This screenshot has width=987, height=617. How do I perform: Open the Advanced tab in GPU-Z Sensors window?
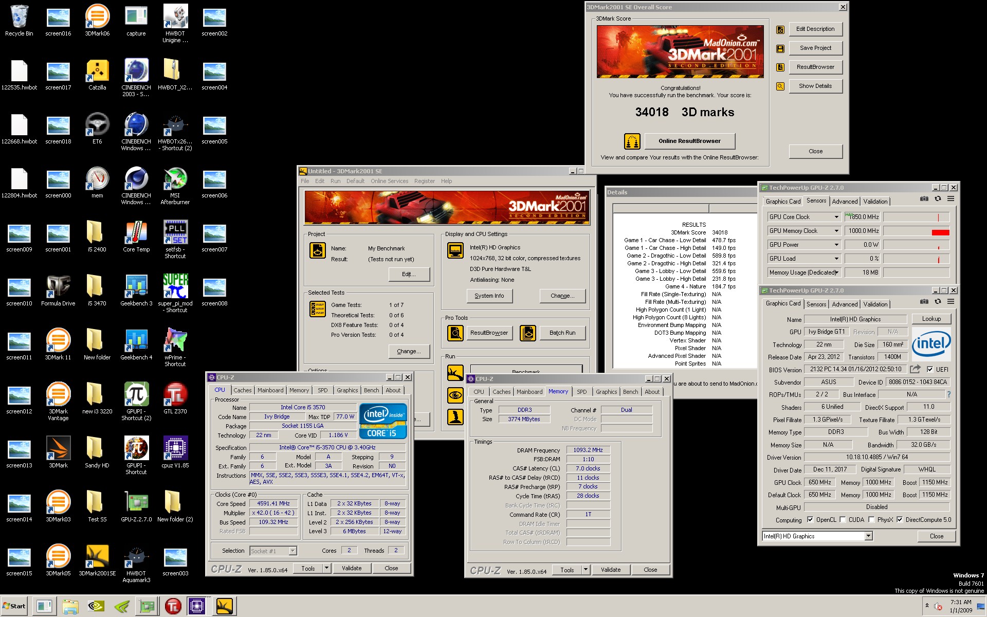click(x=845, y=202)
